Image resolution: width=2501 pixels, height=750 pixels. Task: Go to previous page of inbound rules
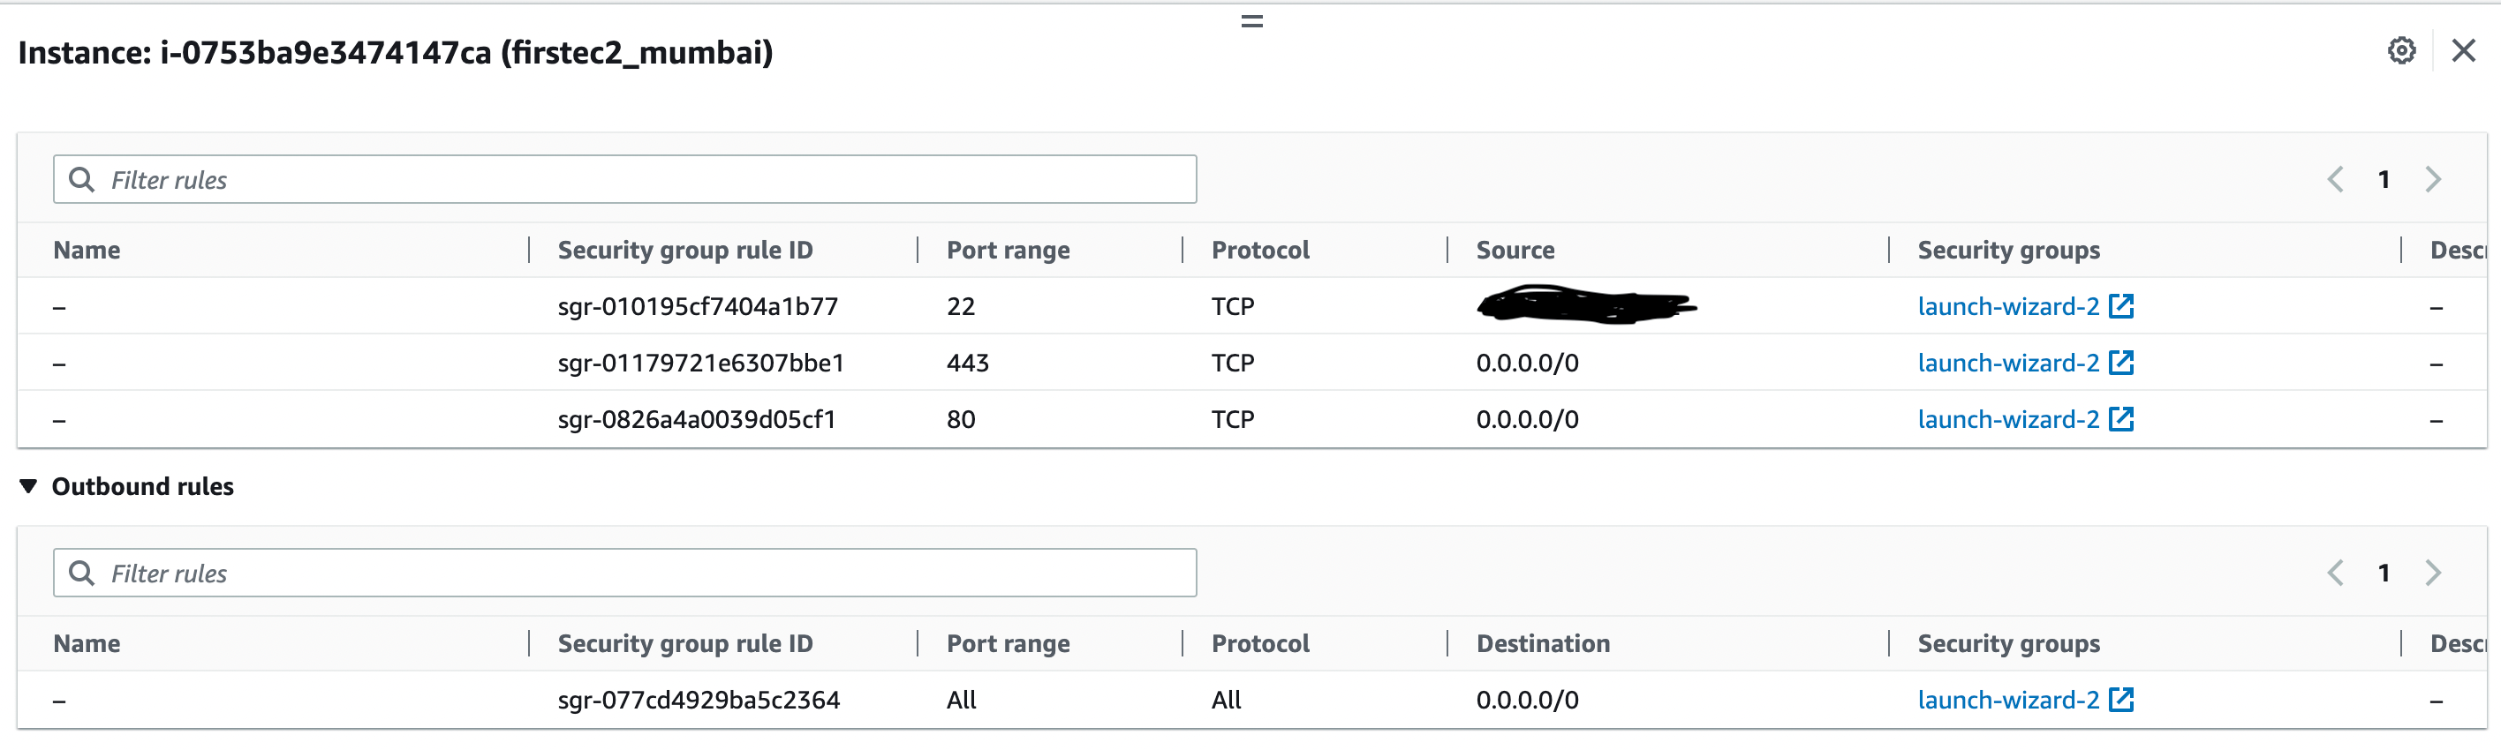2336,179
